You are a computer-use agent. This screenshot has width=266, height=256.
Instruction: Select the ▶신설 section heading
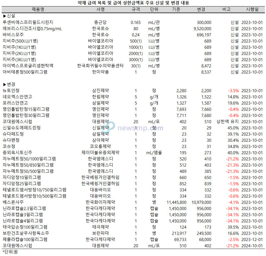point(9,16)
